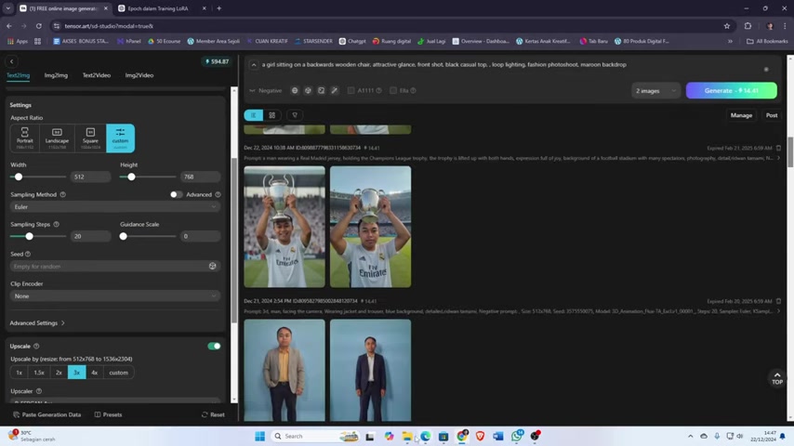Check the A1111 checkbox
The height and width of the screenshot is (446, 794).
pyautogui.click(x=351, y=91)
